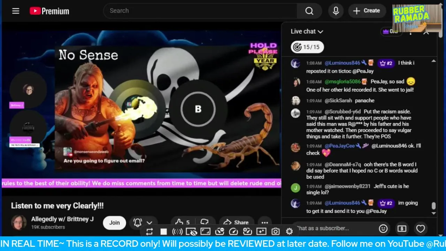Click the channel avatar beside Allegedly

coord(19,222)
